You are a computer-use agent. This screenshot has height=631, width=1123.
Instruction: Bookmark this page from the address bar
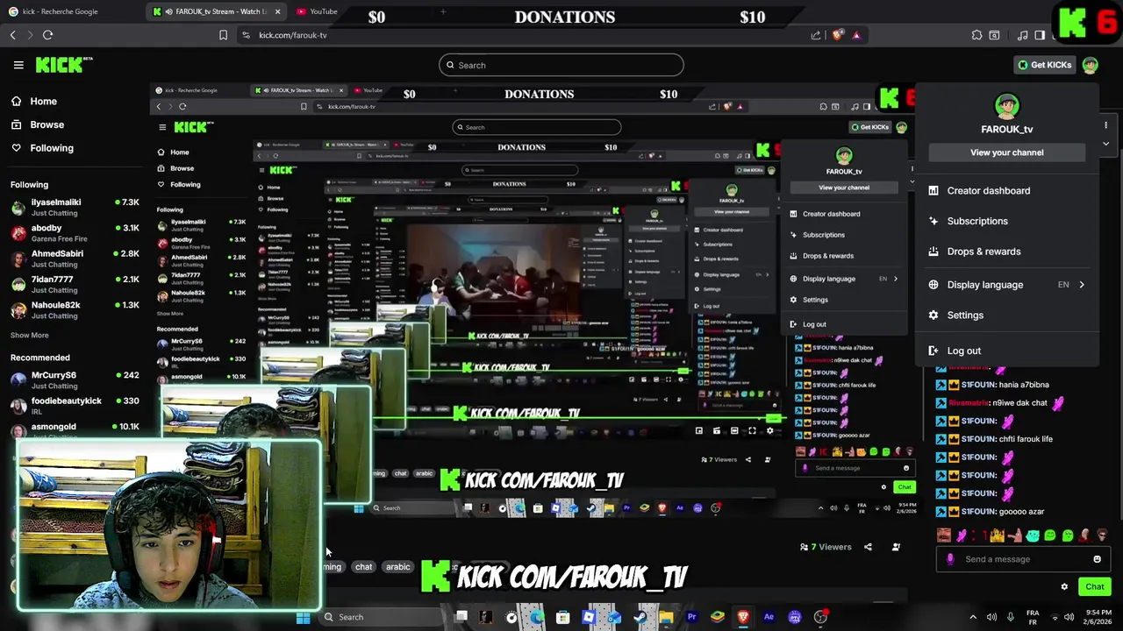click(223, 35)
